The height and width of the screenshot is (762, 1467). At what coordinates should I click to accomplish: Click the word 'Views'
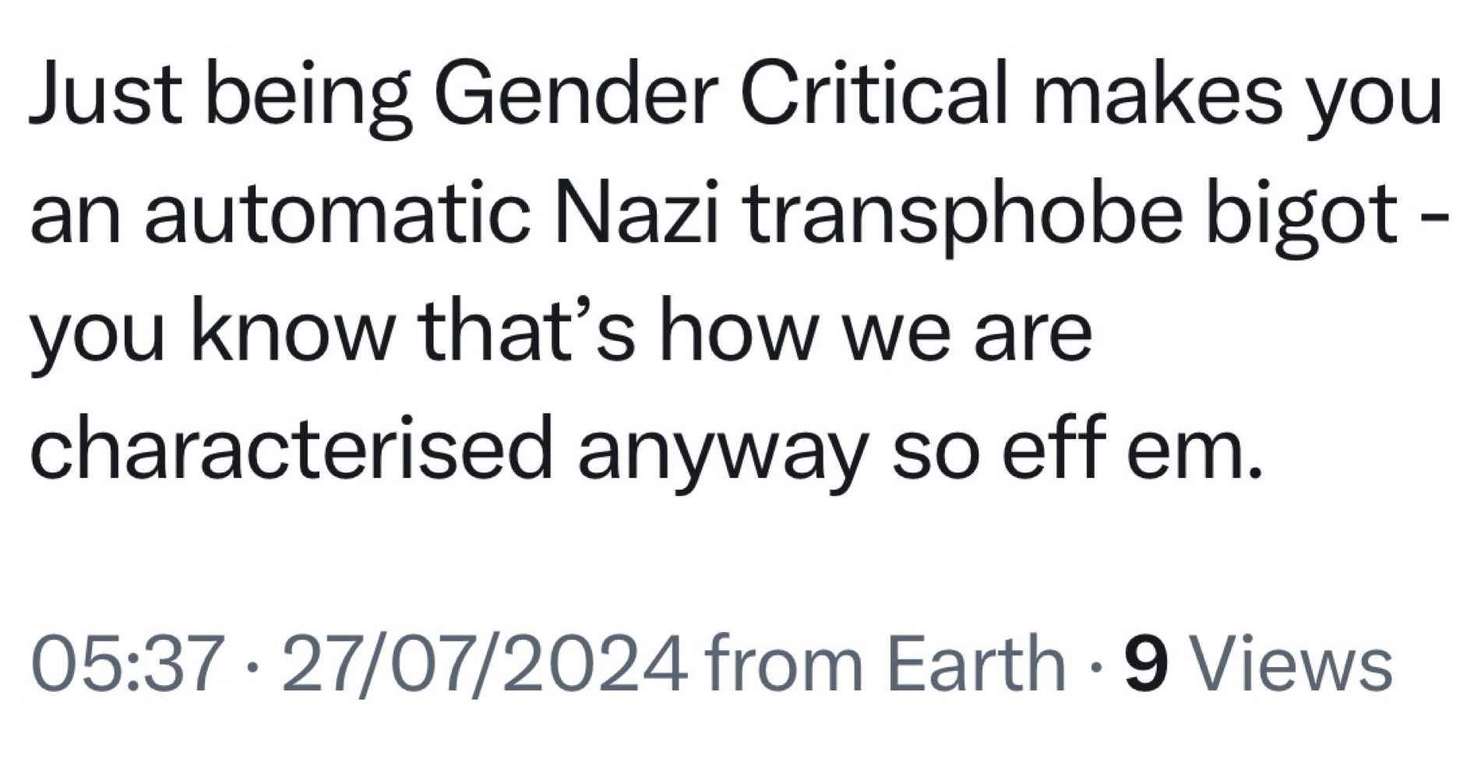point(1292,662)
